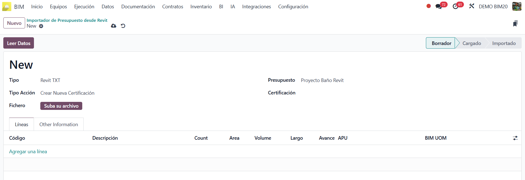
Task: Open the chat messages icon
Action: (439, 7)
